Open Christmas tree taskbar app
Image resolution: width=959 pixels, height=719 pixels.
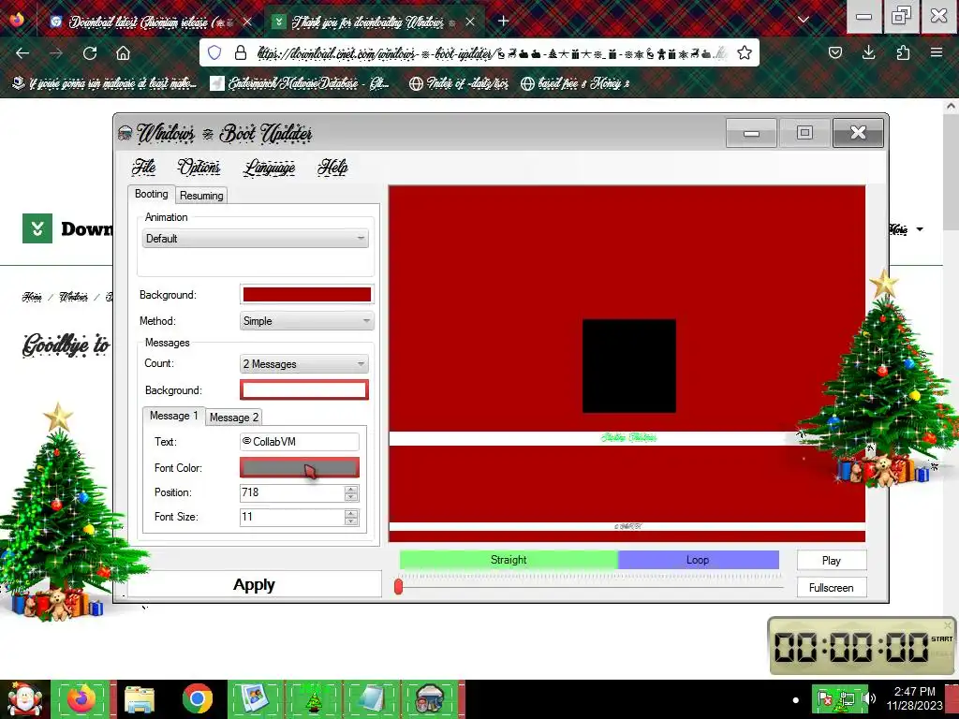coord(313,698)
